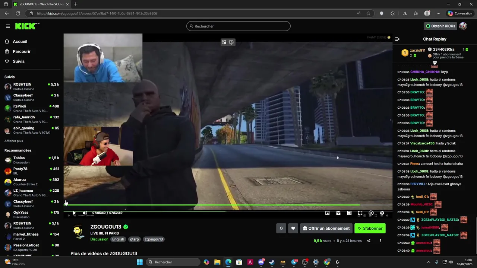Viewport: 477px width, 268px height.
Task: Go to Accueil in the sidebar
Action: point(20,42)
